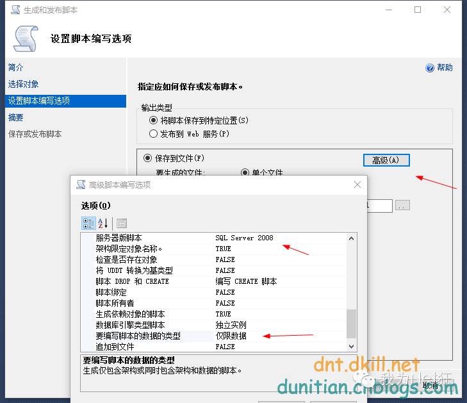Click the categorized view icon in options toolbar
The image size is (467, 403).
click(x=88, y=224)
